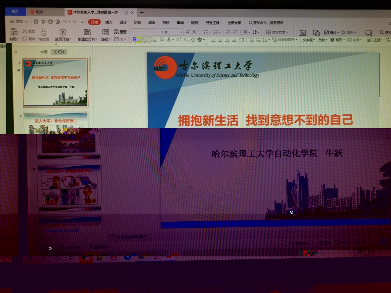The width and height of the screenshot is (391, 293).
Task: Apply distributed alignment to text
Action: click(241, 40)
